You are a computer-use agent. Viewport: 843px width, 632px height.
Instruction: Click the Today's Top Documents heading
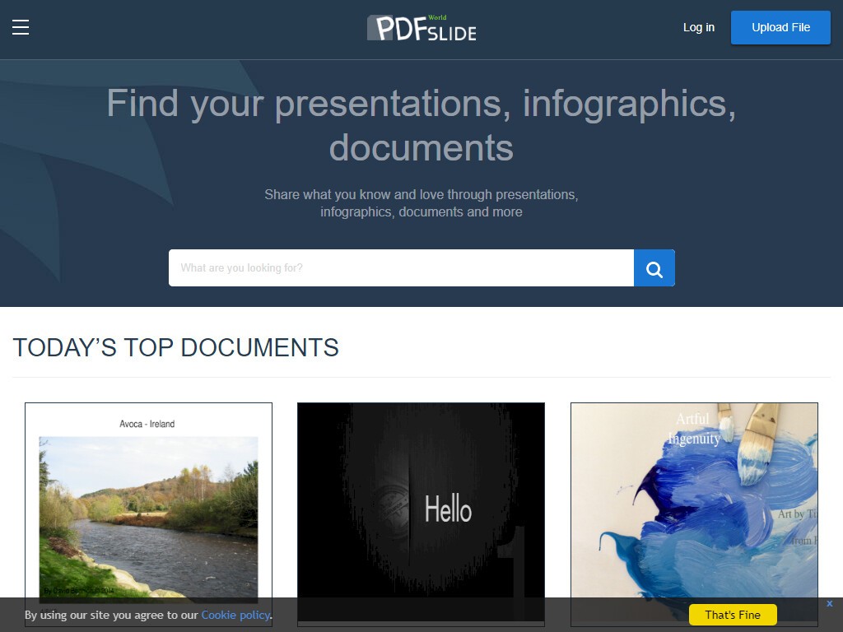click(x=175, y=347)
